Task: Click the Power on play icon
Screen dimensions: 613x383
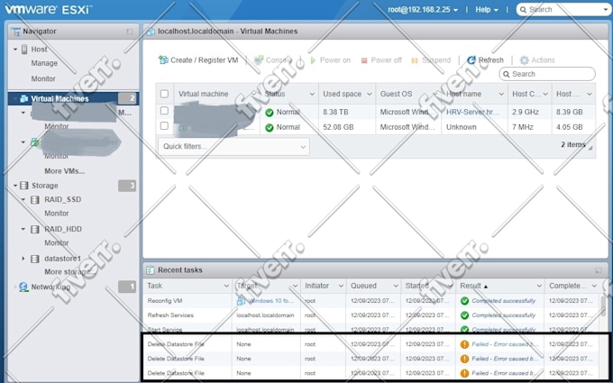Action: [x=313, y=60]
